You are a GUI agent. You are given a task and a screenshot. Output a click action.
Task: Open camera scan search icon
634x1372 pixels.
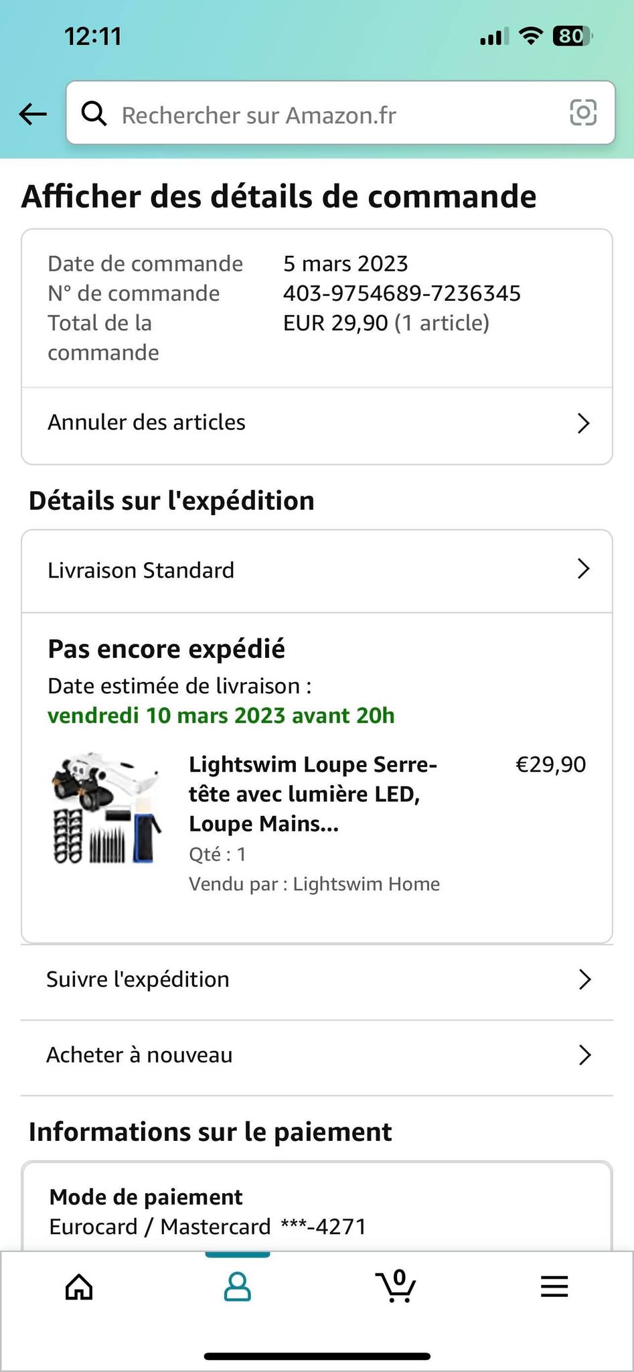pyautogui.click(x=582, y=113)
